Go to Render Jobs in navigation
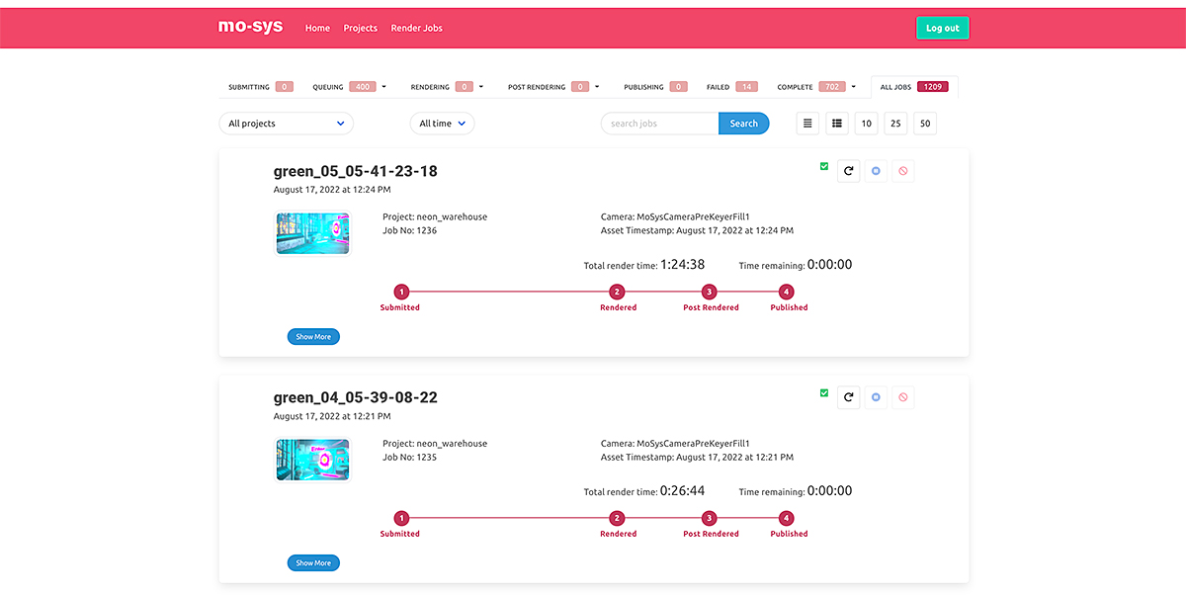 [x=416, y=28]
